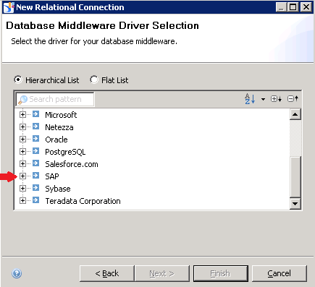This screenshot has width=315, height=287.
Task: Expand the Netezza tree node
Action: pos(22,127)
